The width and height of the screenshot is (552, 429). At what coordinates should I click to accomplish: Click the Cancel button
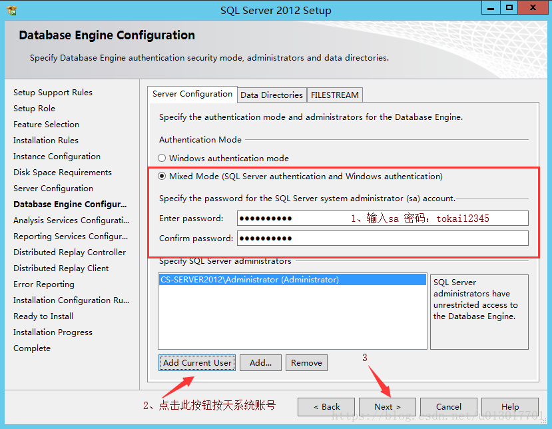tap(449, 407)
